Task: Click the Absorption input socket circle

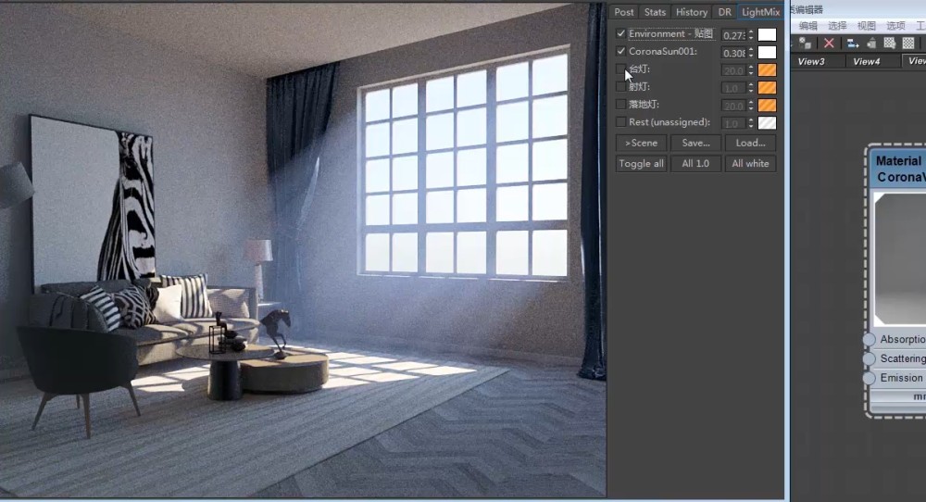Action: [869, 340]
